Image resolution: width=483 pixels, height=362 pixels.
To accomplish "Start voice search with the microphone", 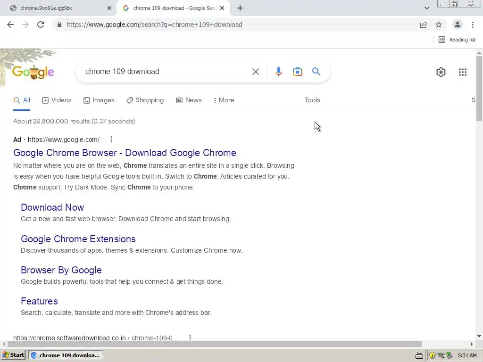I will 278,72.
